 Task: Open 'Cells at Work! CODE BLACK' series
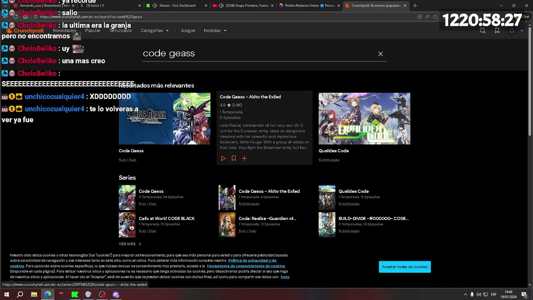(x=167, y=218)
